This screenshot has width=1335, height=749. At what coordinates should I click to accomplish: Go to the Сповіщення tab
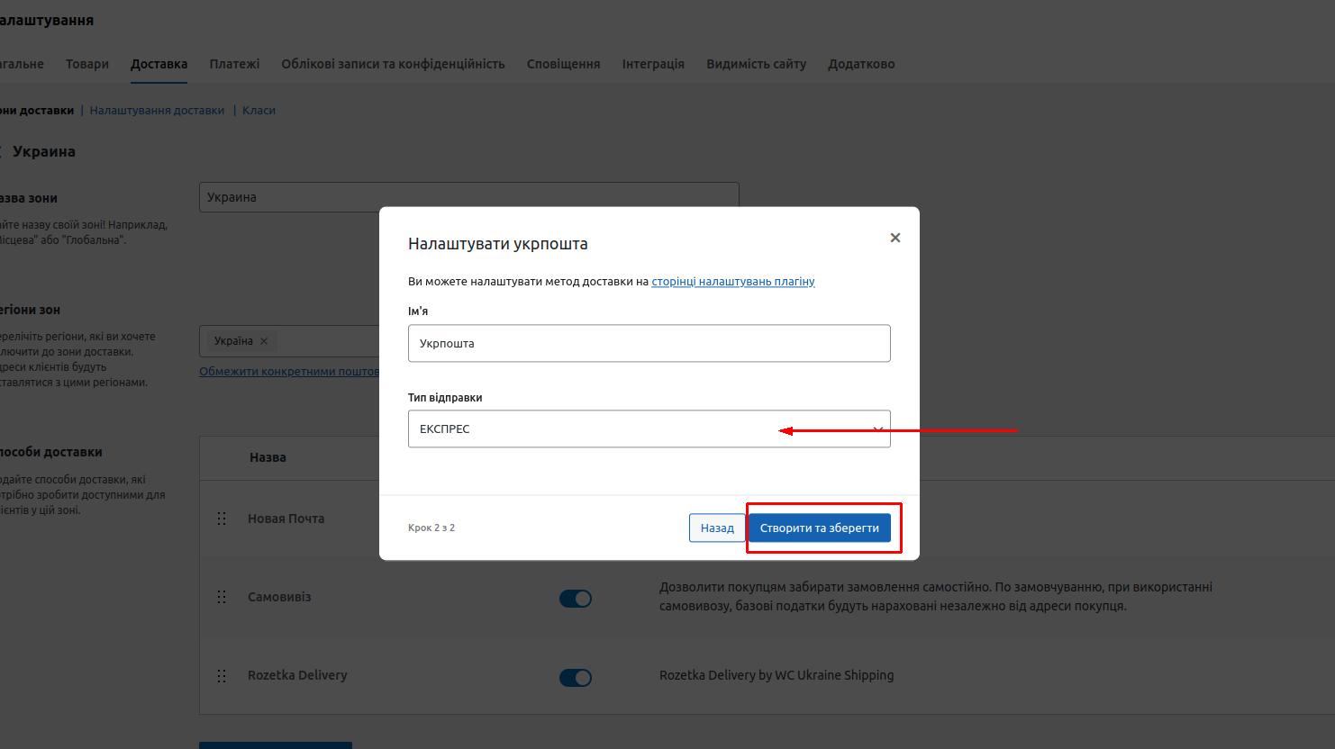click(x=563, y=64)
